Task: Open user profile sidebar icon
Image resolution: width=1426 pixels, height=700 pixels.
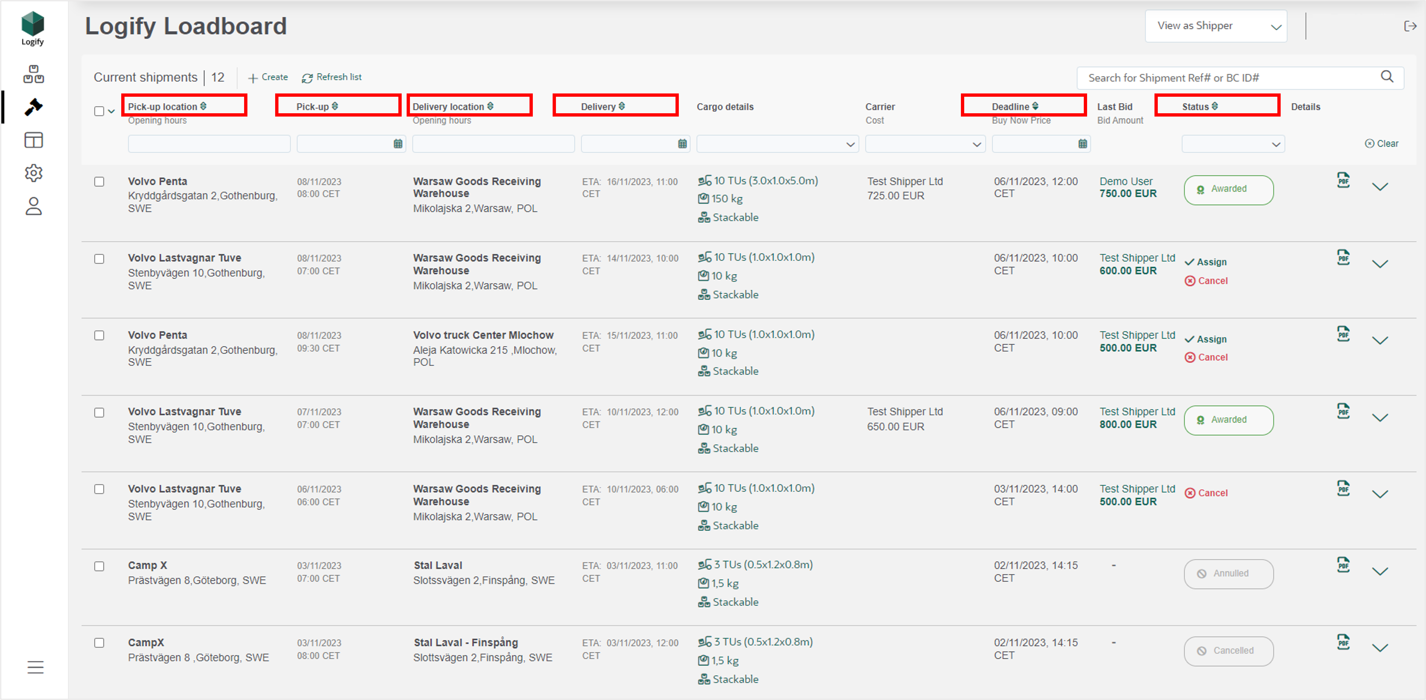Action: 33,206
